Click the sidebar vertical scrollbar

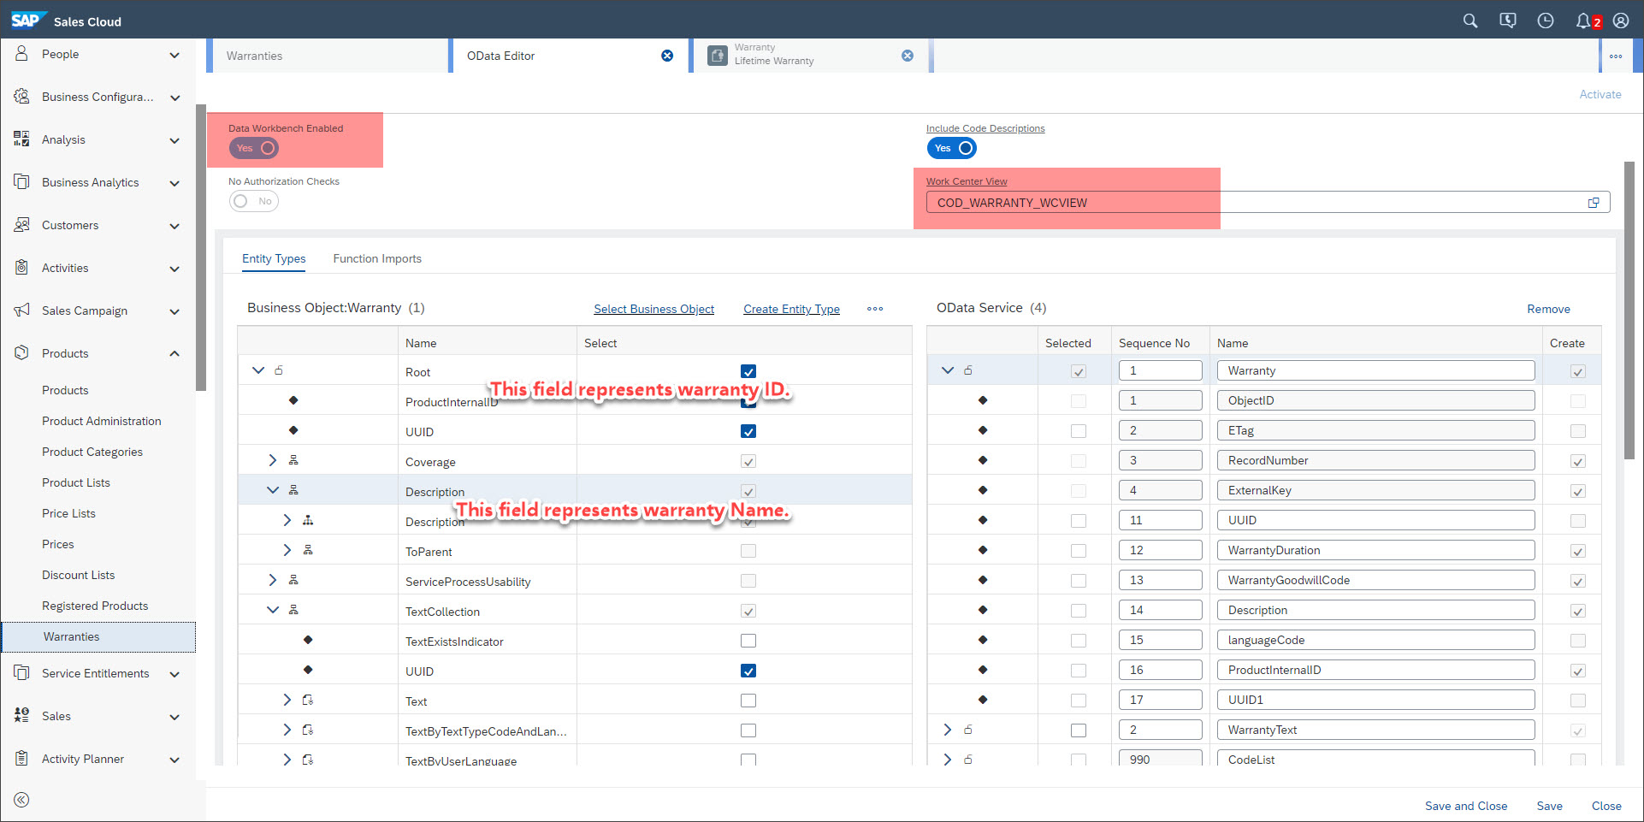tap(201, 248)
